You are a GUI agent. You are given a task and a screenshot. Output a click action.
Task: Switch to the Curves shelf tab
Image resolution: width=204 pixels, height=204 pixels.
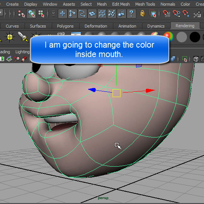[12, 26]
